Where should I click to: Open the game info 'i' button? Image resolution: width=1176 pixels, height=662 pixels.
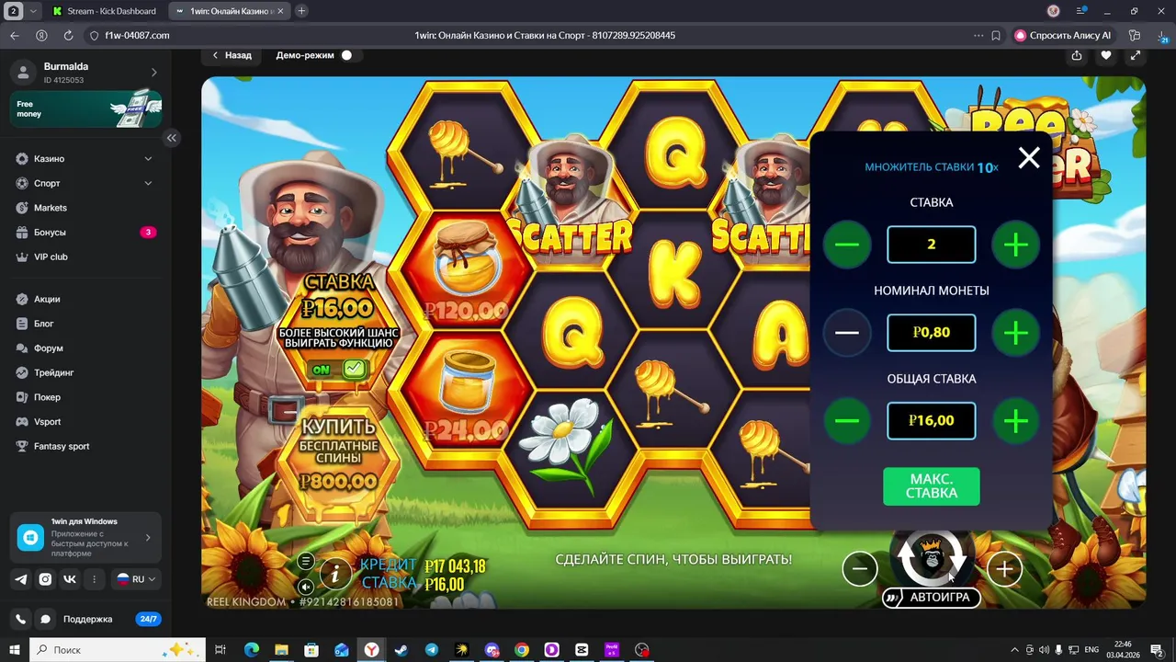335,575
